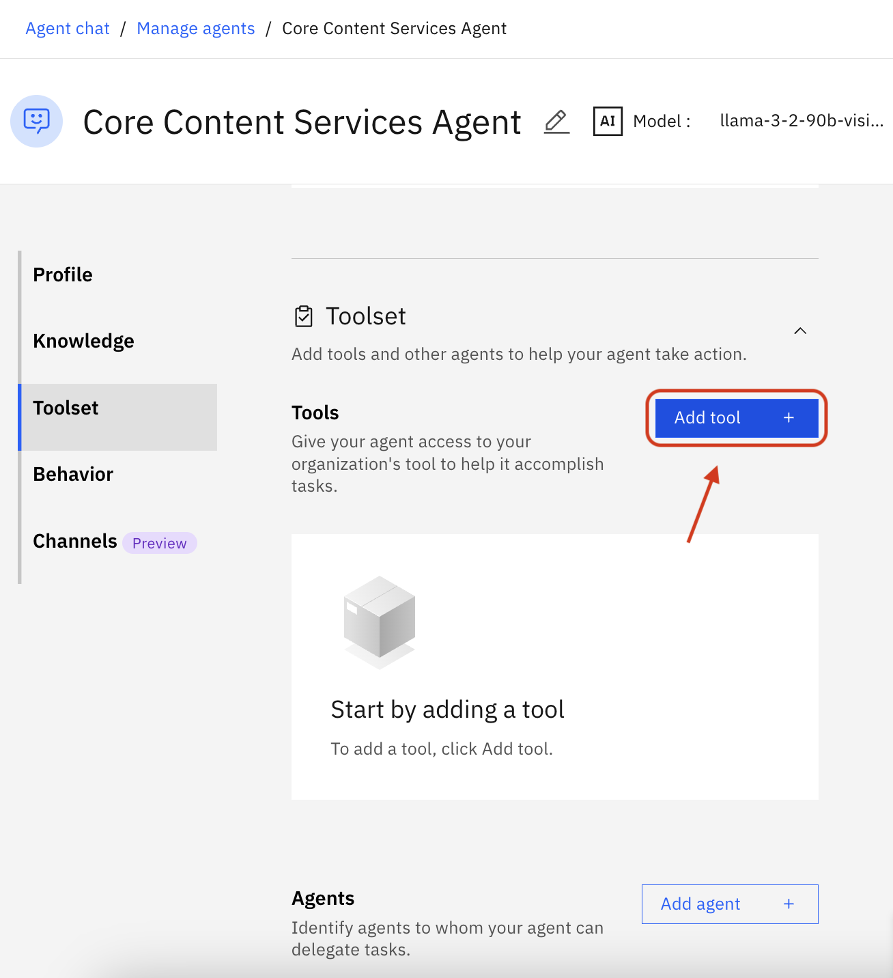Click the AI model icon beside Model
Image resolution: width=893 pixels, height=978 pixels.
(608, 121)
